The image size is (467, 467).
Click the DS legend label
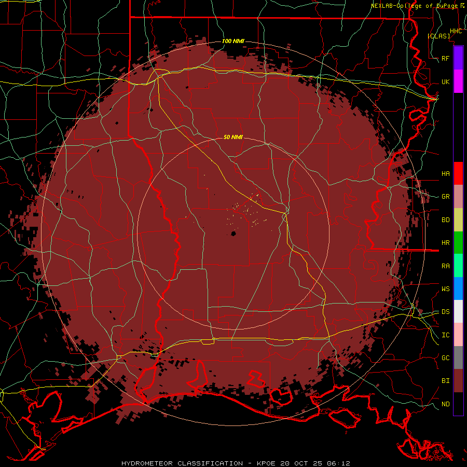pos(446,312)
